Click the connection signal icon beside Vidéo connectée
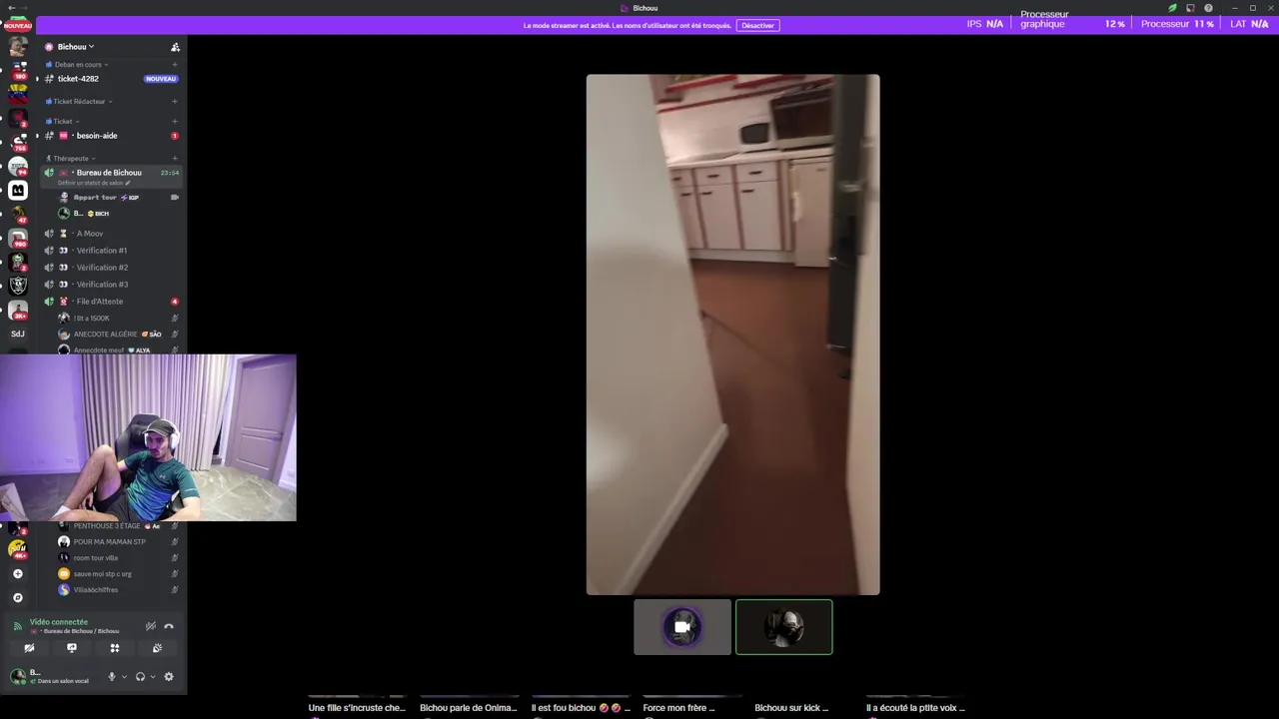 [17, 626]
